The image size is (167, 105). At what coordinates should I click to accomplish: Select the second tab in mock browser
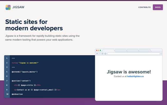click(x=121, y=51)
